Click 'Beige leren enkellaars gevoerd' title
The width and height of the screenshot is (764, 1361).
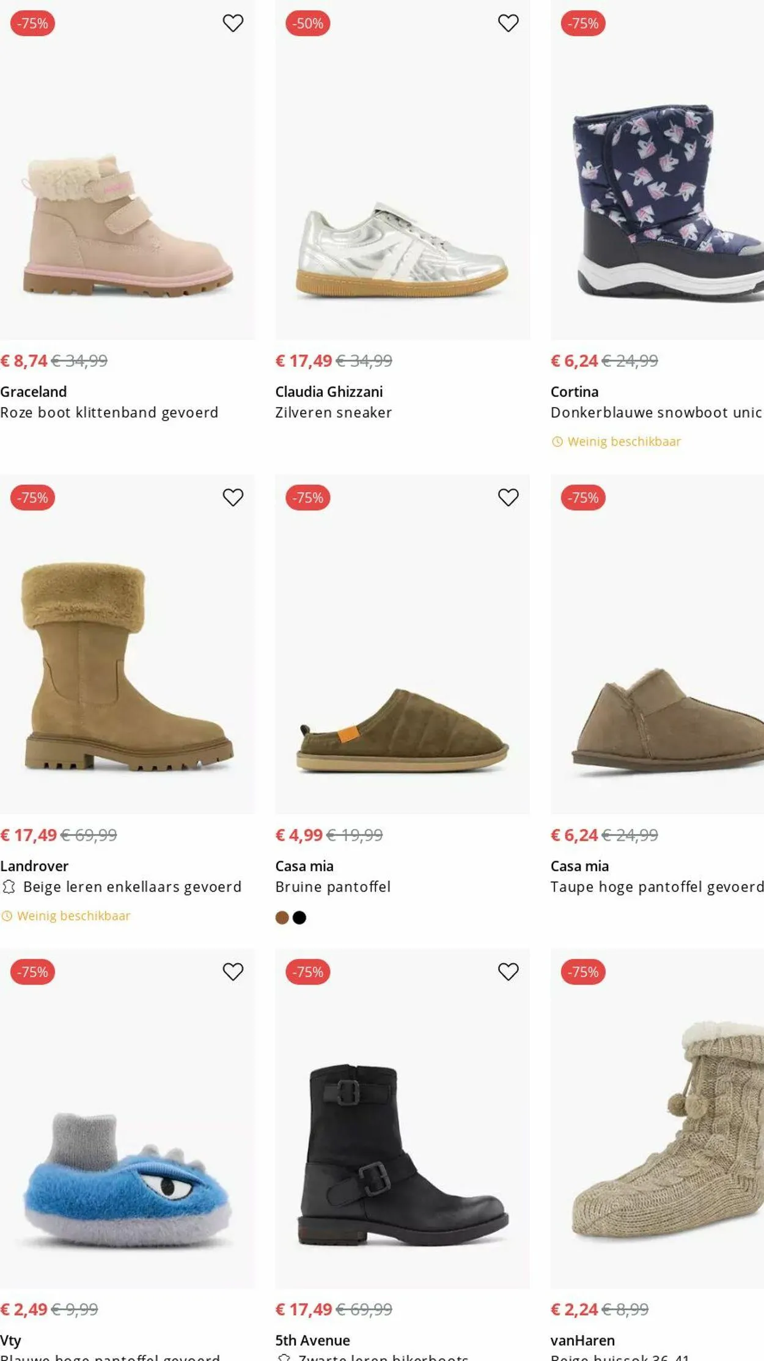pos(132,887)
